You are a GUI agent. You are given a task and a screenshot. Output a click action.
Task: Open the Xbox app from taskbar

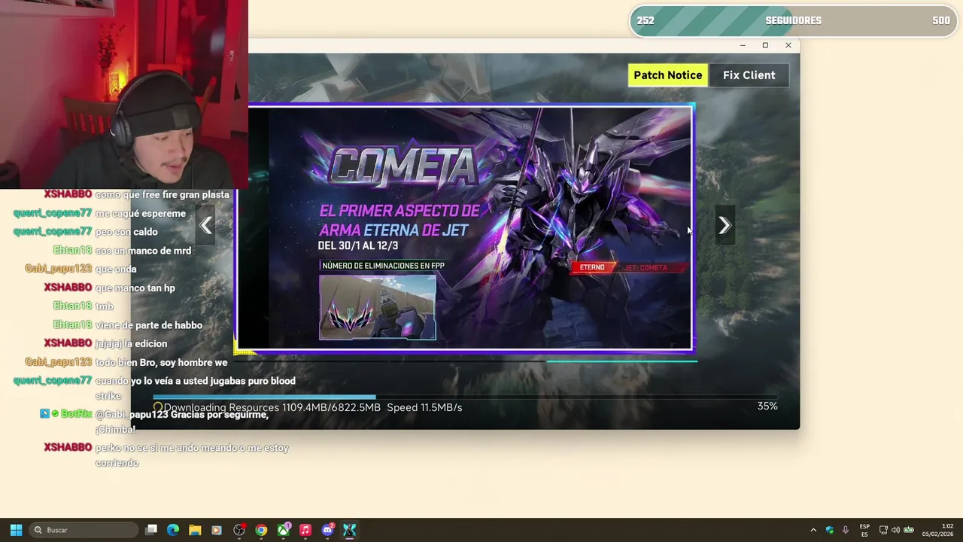[284, 530]
